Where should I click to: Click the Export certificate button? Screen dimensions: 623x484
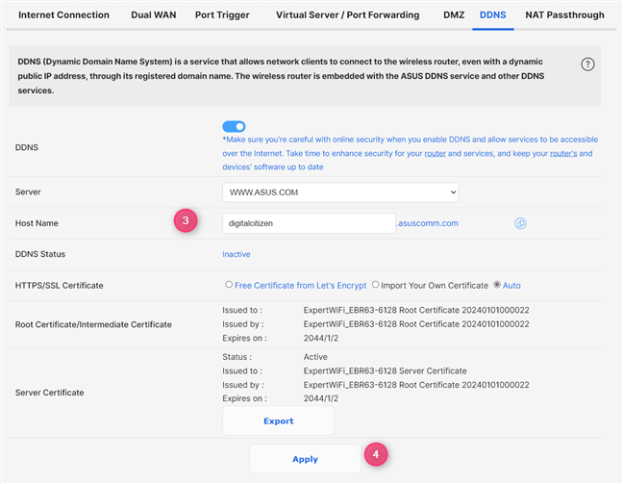click(x=278, y=420)
